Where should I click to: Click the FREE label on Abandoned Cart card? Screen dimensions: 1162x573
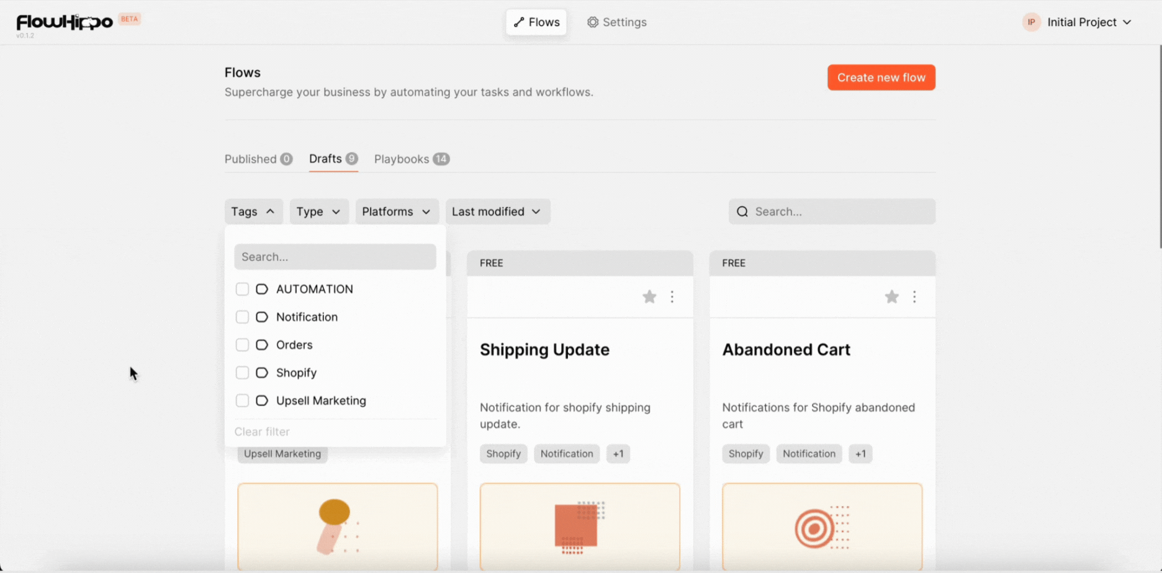point(734,263)
